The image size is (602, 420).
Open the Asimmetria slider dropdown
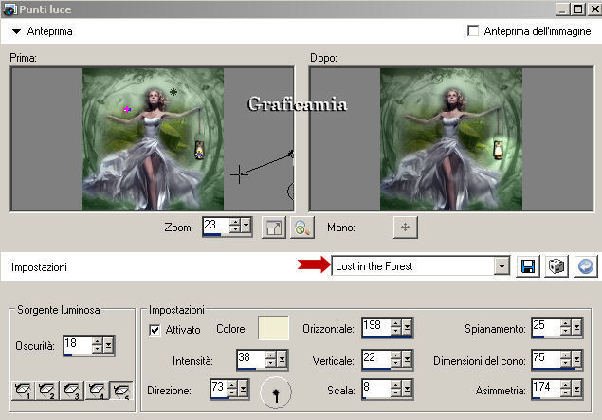click(x=576, y=389)
